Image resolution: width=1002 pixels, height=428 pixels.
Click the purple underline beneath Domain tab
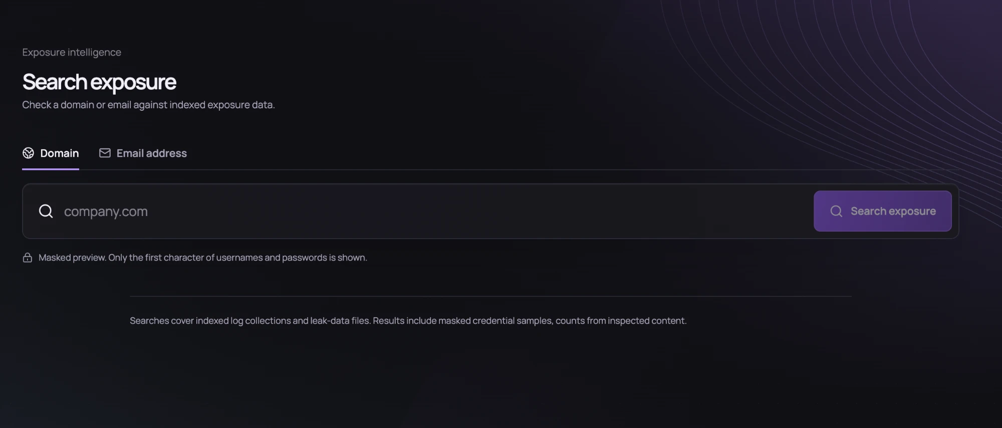[x=51, y=169]
